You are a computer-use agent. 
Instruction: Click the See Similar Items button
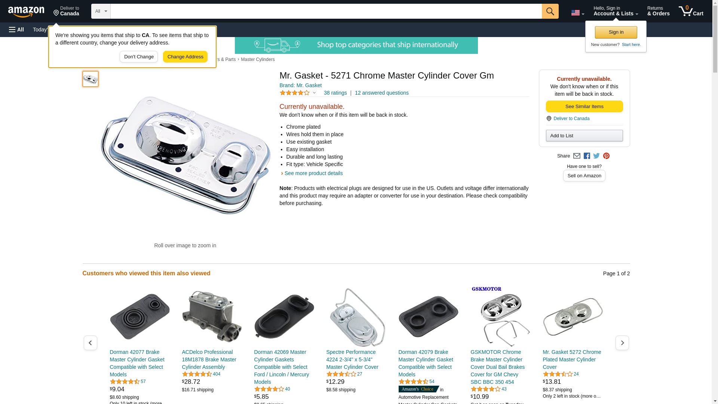[x=584, y=107]
